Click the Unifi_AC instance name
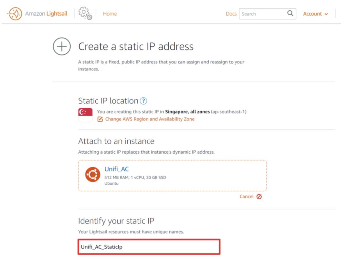 point(117,168)
